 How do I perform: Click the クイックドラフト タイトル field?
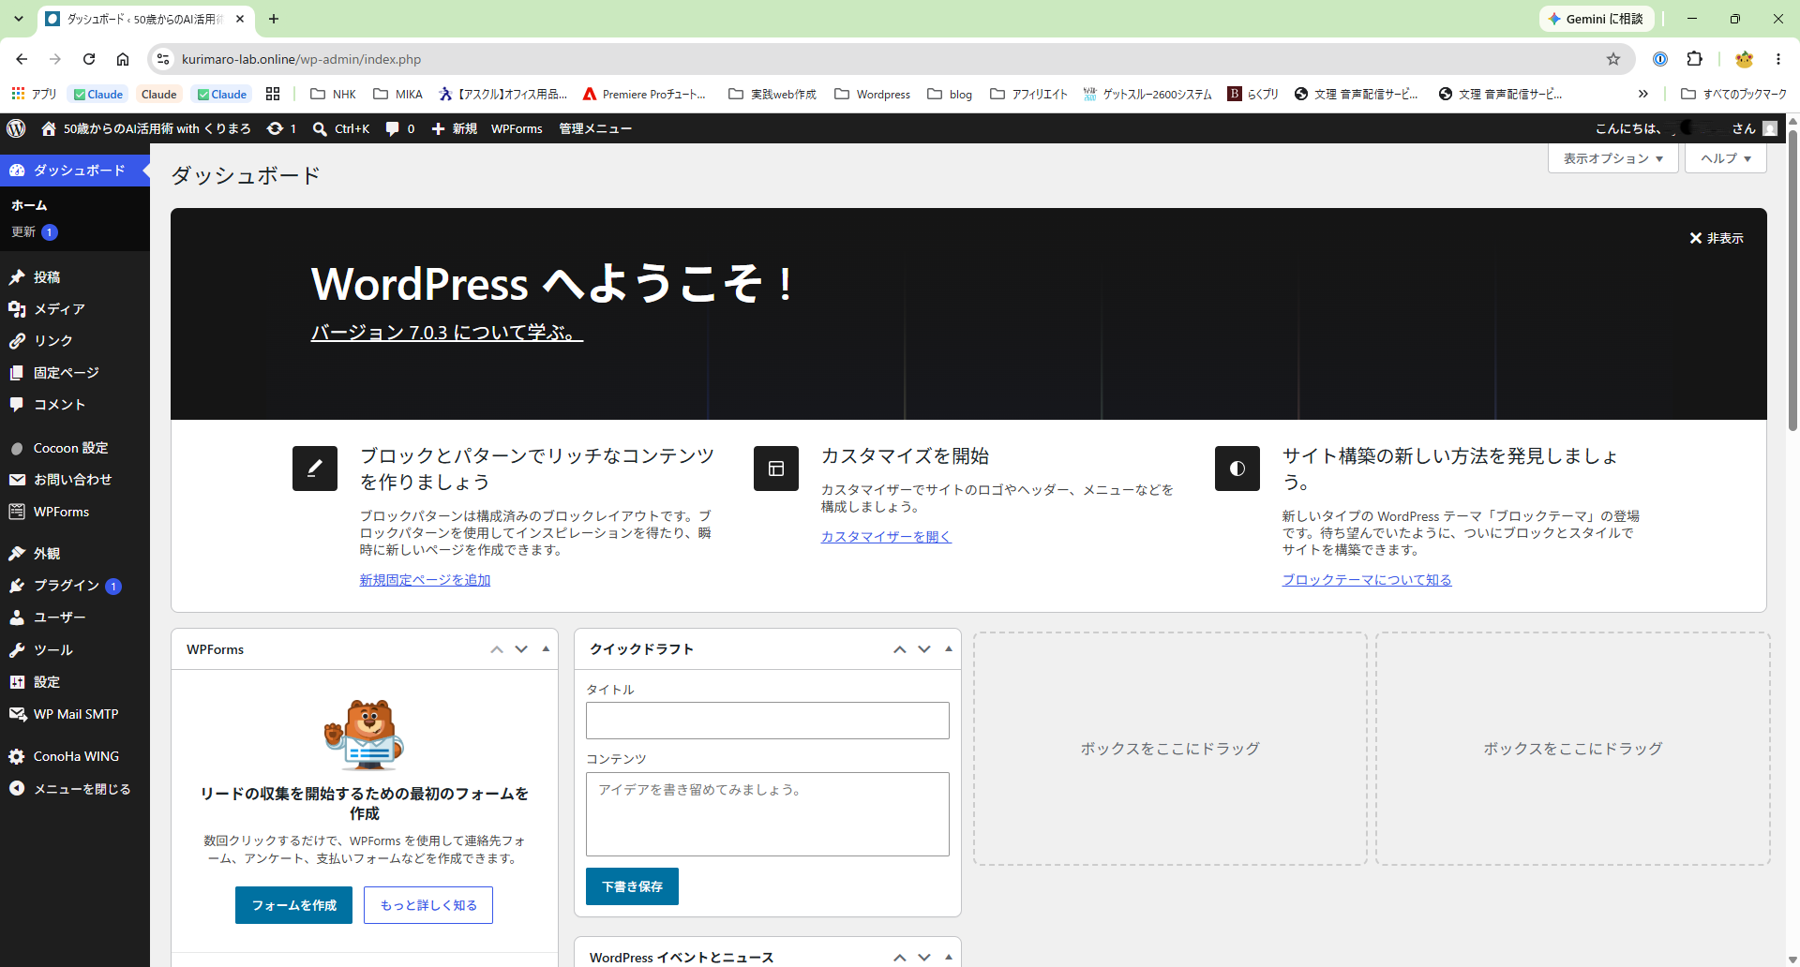768,721
